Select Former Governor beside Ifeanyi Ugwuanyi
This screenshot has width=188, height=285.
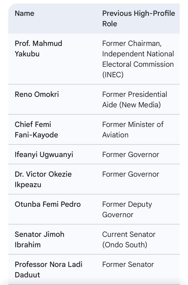coord(131,154)
